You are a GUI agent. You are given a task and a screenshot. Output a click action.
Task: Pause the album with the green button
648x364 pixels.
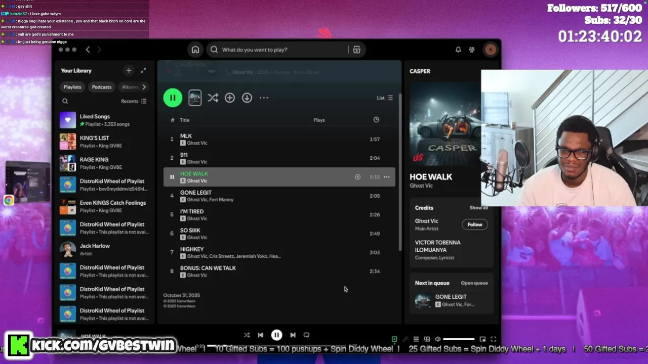tap(173, 98)
